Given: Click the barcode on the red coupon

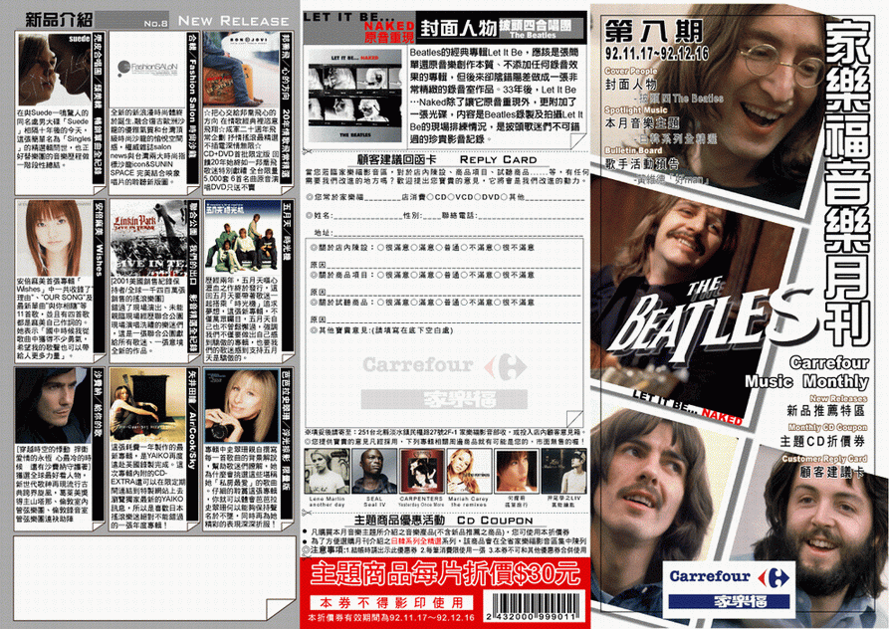Looking at the screenshot, I should click(x=534, y=606).
